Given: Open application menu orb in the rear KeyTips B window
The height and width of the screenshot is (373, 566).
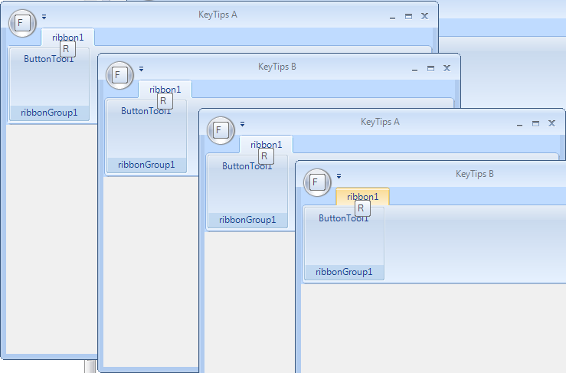Looking at the screenshot, I should pos(119,74).
